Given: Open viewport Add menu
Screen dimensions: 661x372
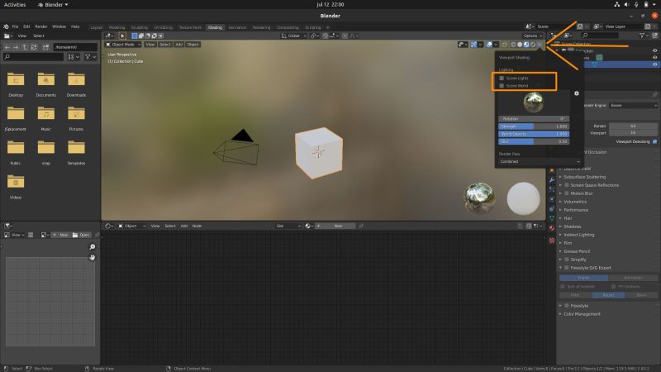Looking at the screenshot, I should [x=179, y=45].
